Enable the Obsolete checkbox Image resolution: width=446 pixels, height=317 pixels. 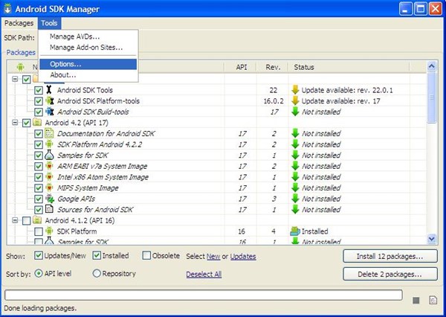coord(145,256)
